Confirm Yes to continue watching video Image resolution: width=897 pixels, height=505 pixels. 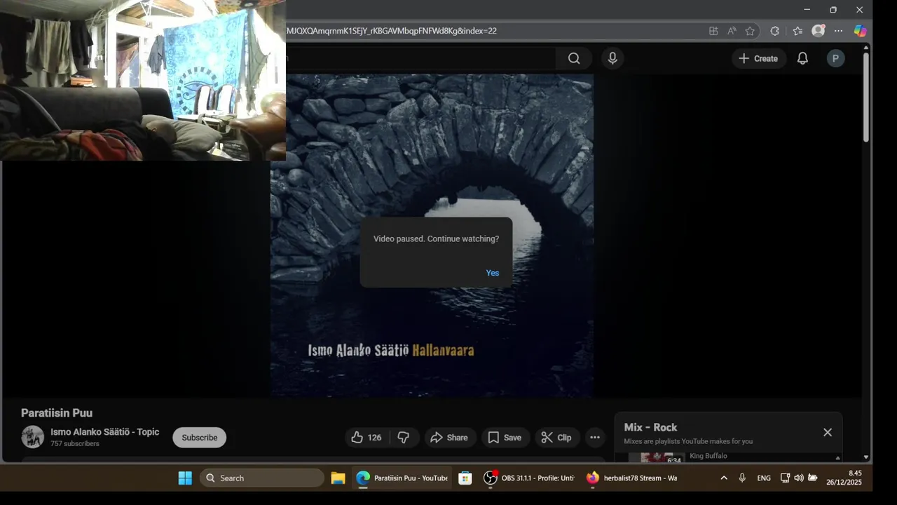point(492,273)
